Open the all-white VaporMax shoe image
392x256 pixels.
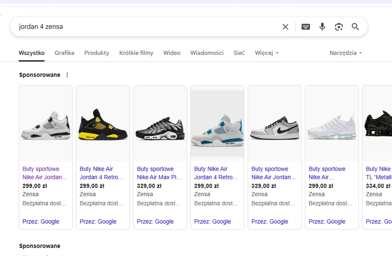(x=332, y=123)
